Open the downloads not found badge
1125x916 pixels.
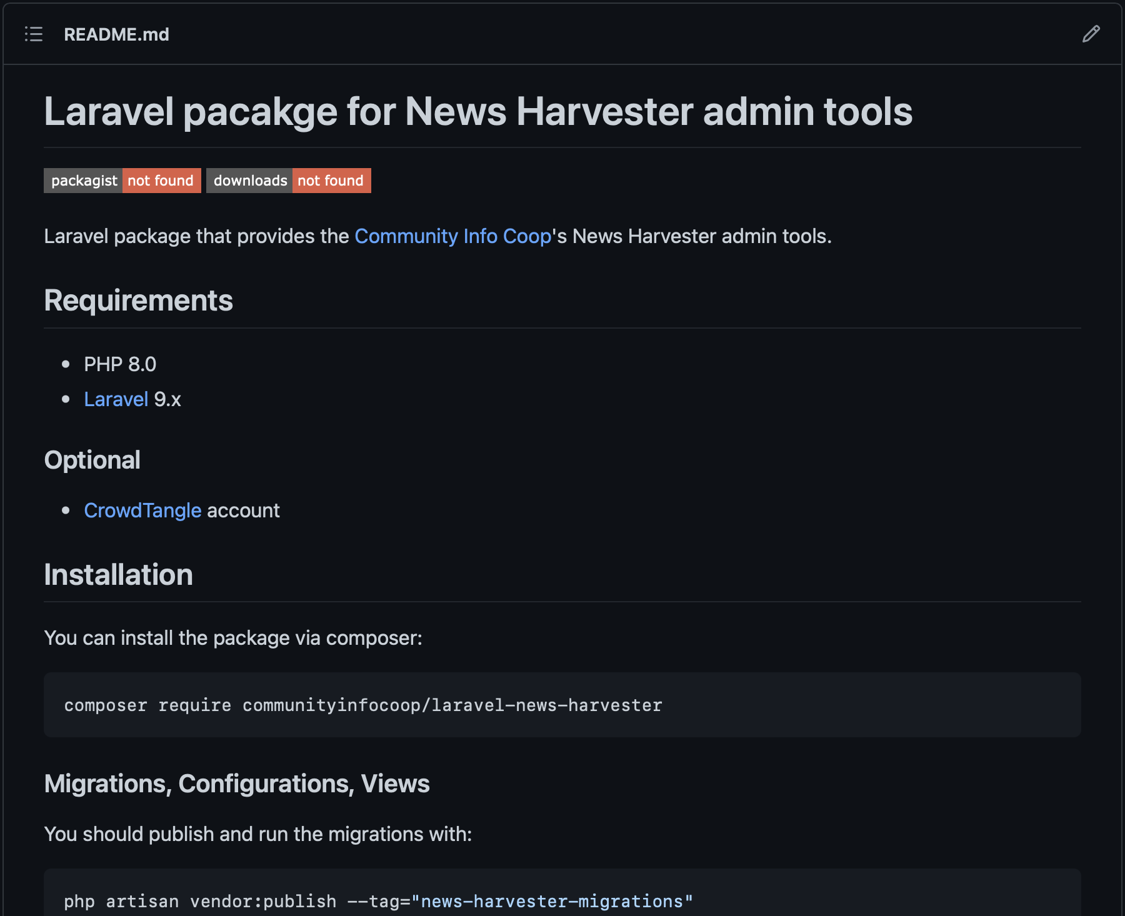coord(288,181)
